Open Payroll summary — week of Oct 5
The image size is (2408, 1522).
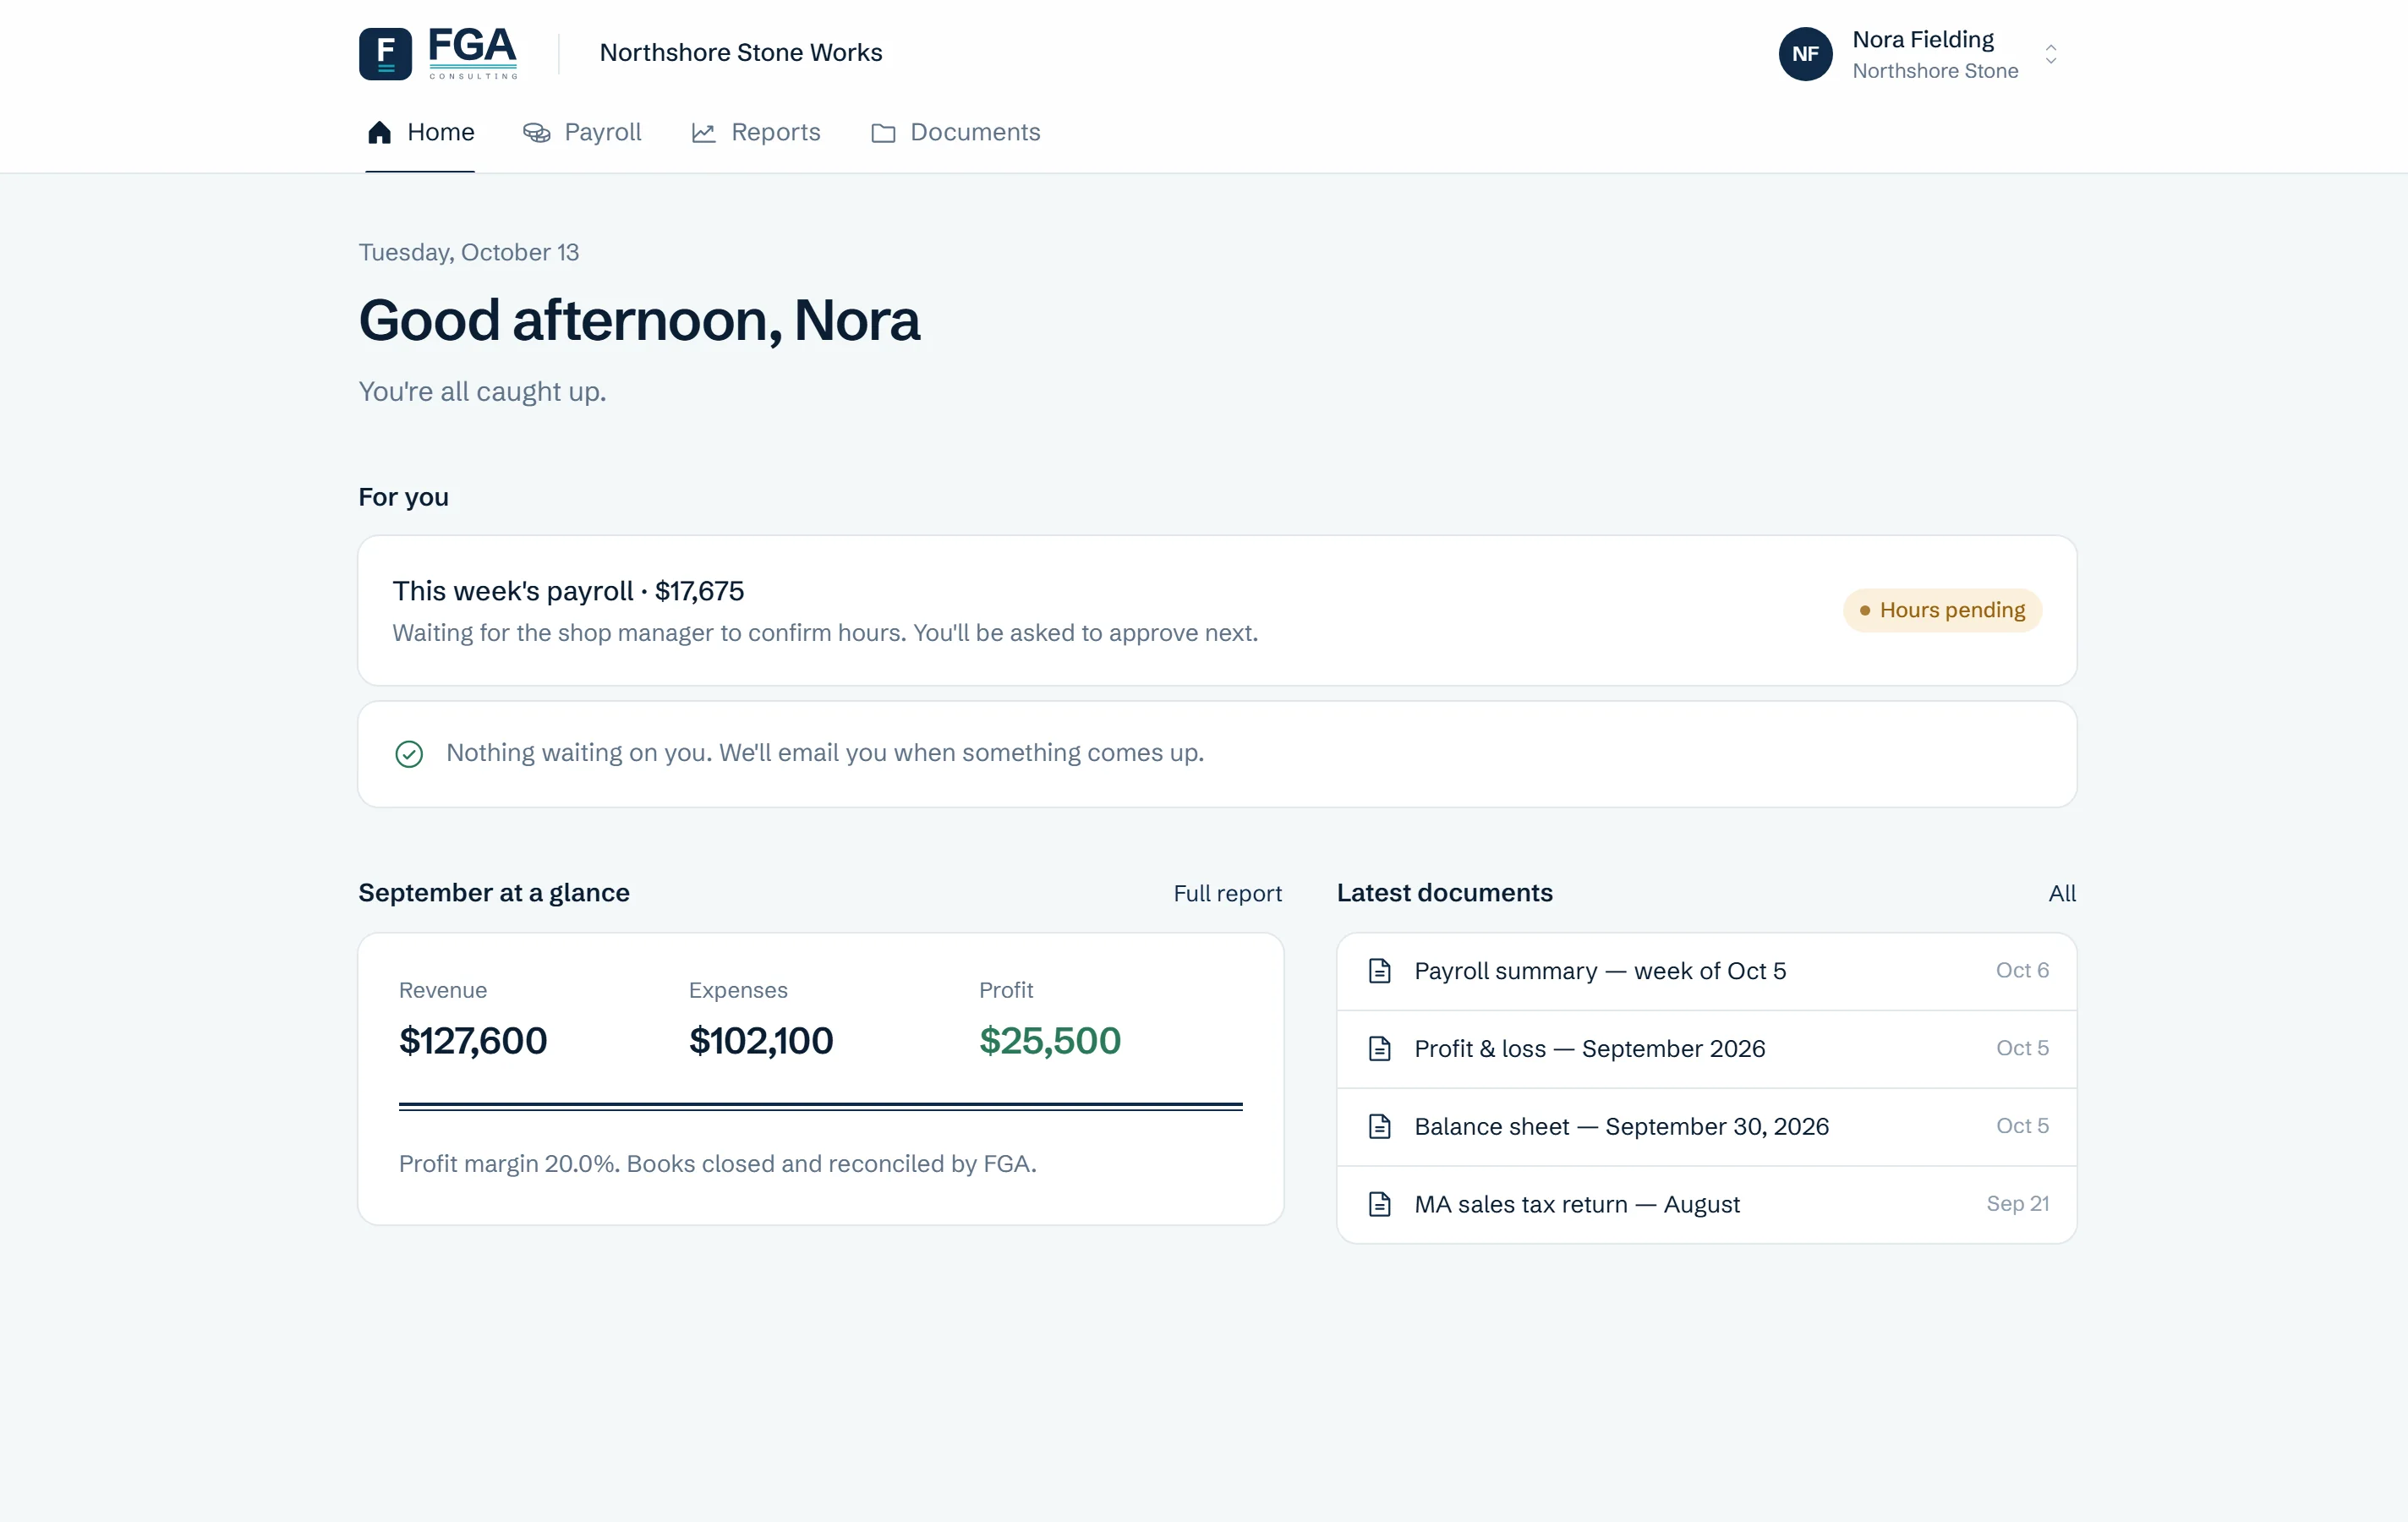[x=1707, y=972]
